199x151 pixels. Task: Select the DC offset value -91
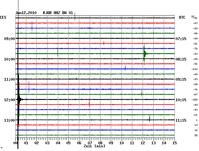pyautogui.click(x=195, y=64)
